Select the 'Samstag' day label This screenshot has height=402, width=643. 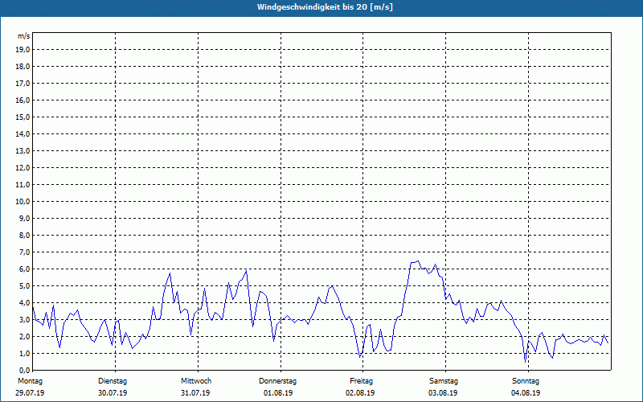coord(444,381)
